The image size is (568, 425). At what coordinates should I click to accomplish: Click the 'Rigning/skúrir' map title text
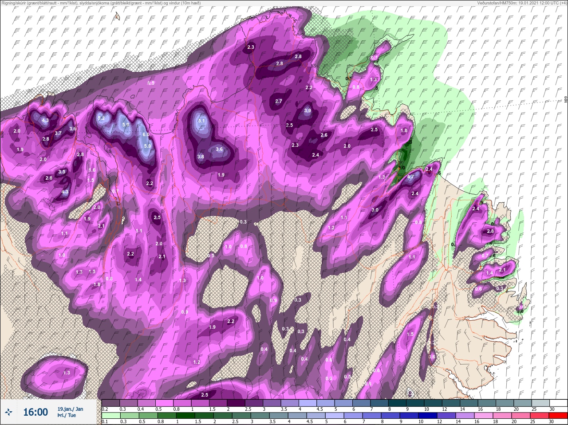(13, 3)
